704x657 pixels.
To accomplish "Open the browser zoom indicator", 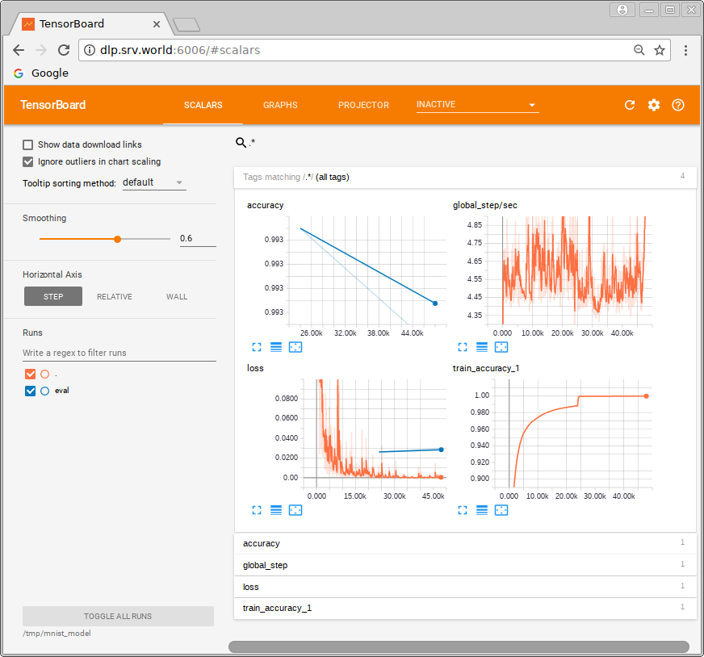I will [639, 50].
